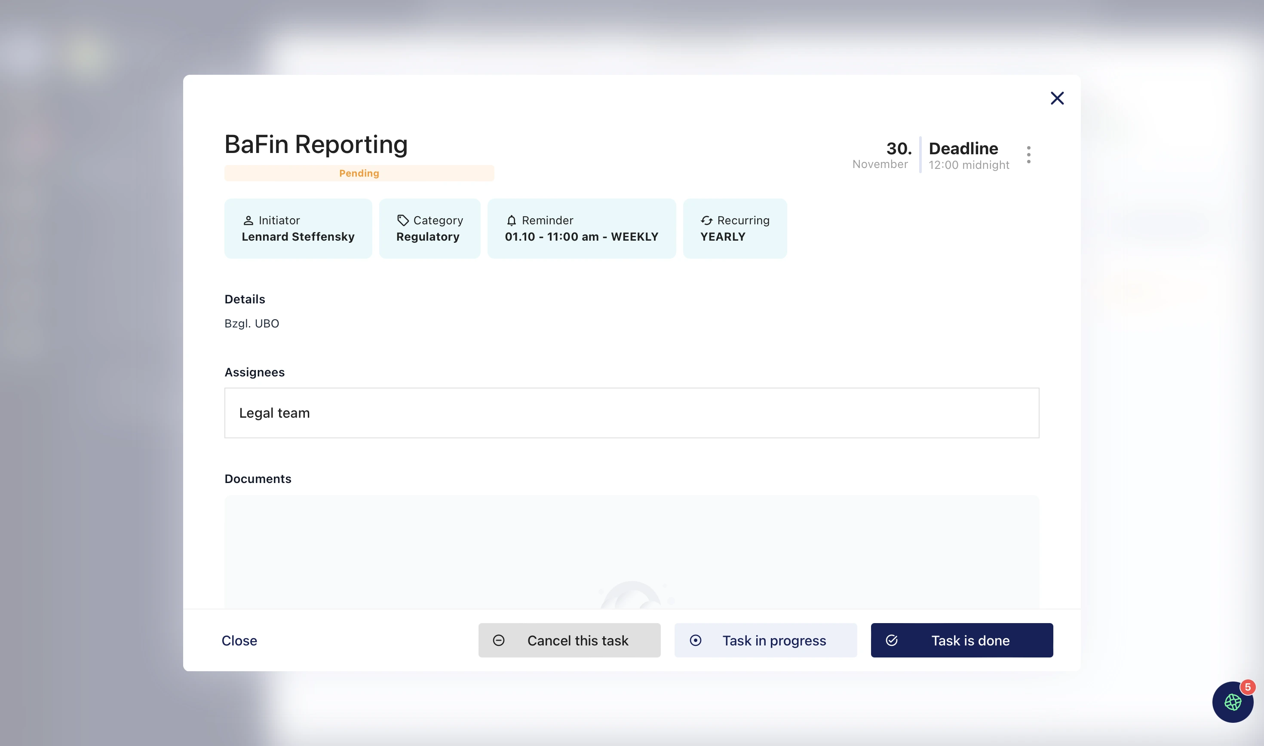The image size is (1264, 746).
Task: Click the person icon next to Initiator
Action: pos(248,221)
